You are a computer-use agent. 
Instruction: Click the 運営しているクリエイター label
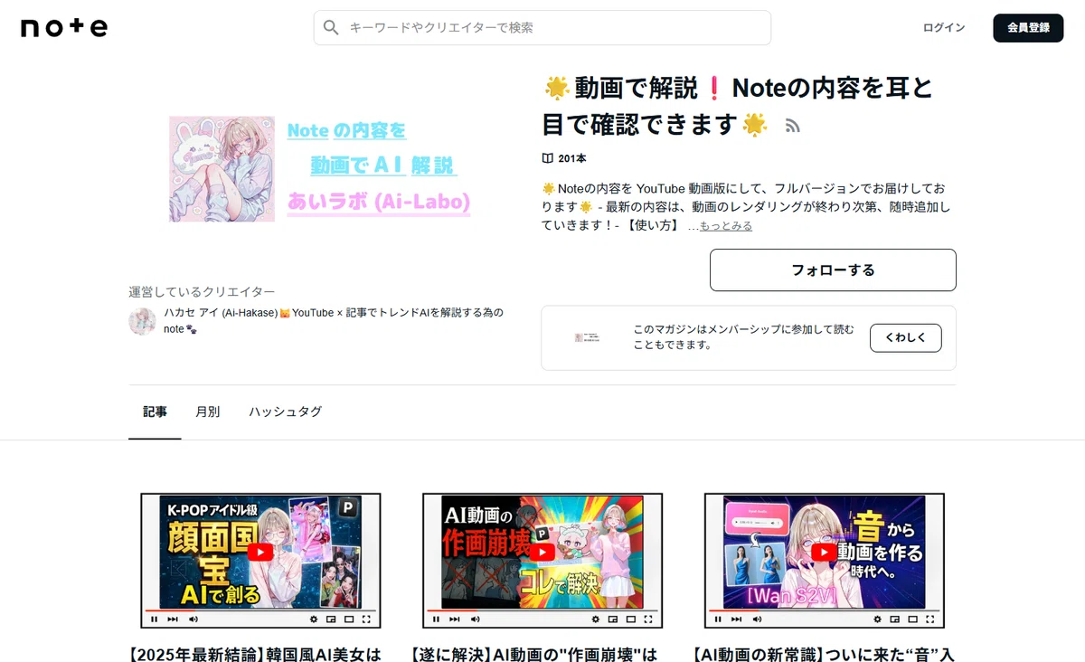pyautogui.click(x=202, y=292)
